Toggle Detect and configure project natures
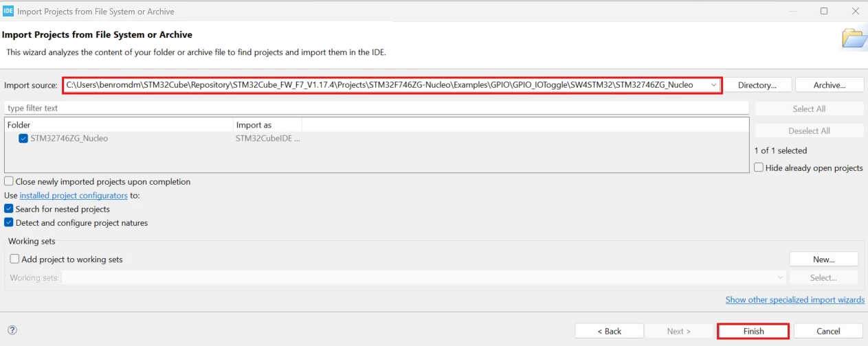868x346 pixels. pos(9,222)
